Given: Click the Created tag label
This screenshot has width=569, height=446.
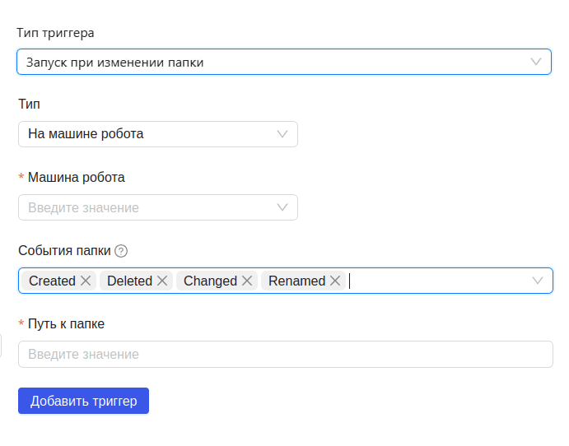Looking at the screenshot, I should [x=52, y=281].
